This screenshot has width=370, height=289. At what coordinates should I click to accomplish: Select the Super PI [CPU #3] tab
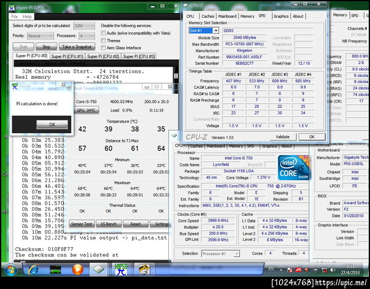pos(139,56)
